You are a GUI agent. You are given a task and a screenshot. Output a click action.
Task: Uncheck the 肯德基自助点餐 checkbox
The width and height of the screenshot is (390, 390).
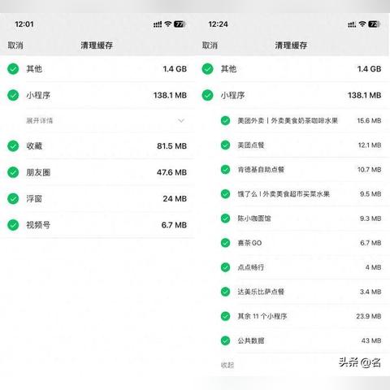(x=225, y=170)
